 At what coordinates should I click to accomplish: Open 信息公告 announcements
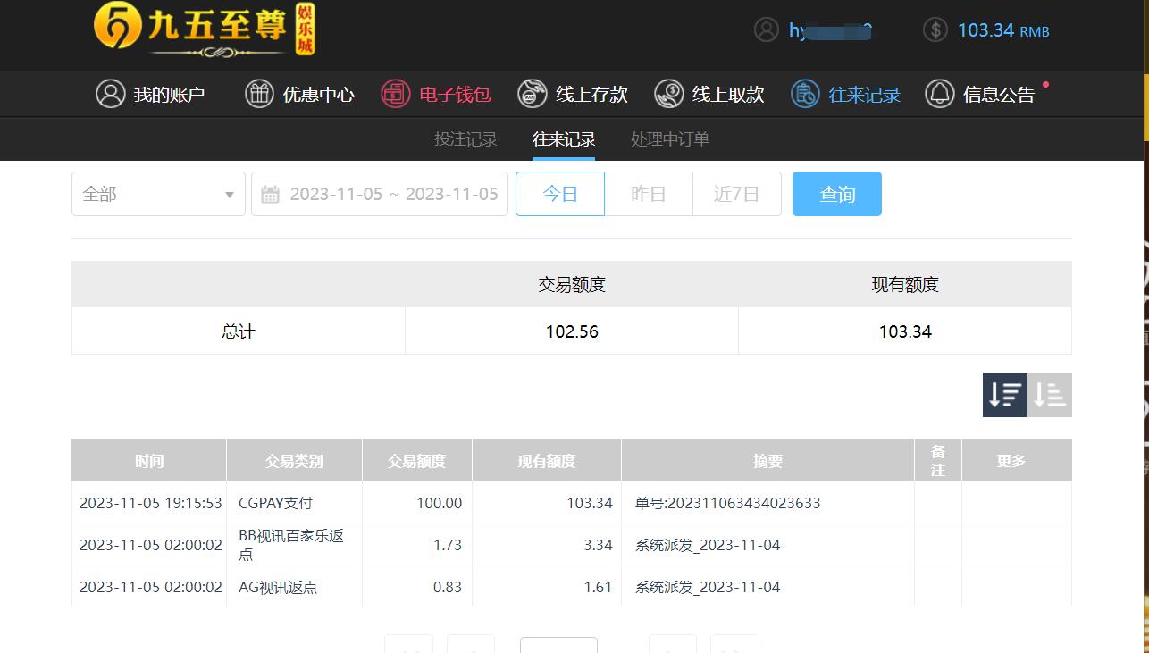click(x=999, y=95)
